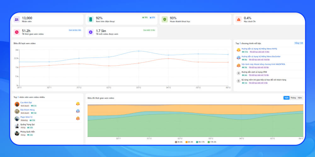Click red line data point at 04/12 peak
The height and width of the screenshot is (157, 315).
168,58
